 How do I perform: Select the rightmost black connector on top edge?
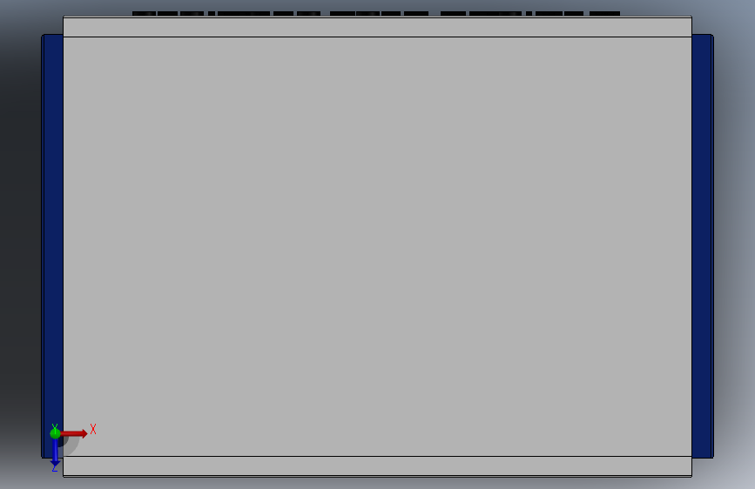coord(604,13)
